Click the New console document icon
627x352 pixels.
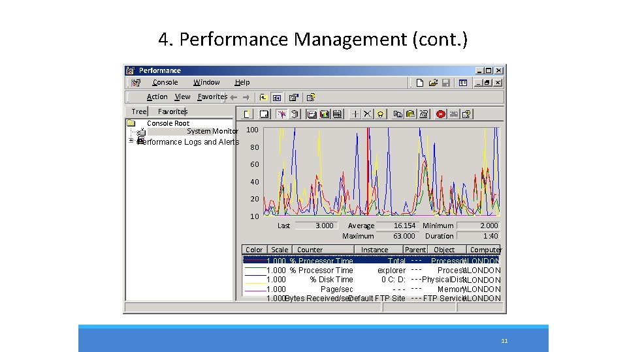(x=419, y=83)
